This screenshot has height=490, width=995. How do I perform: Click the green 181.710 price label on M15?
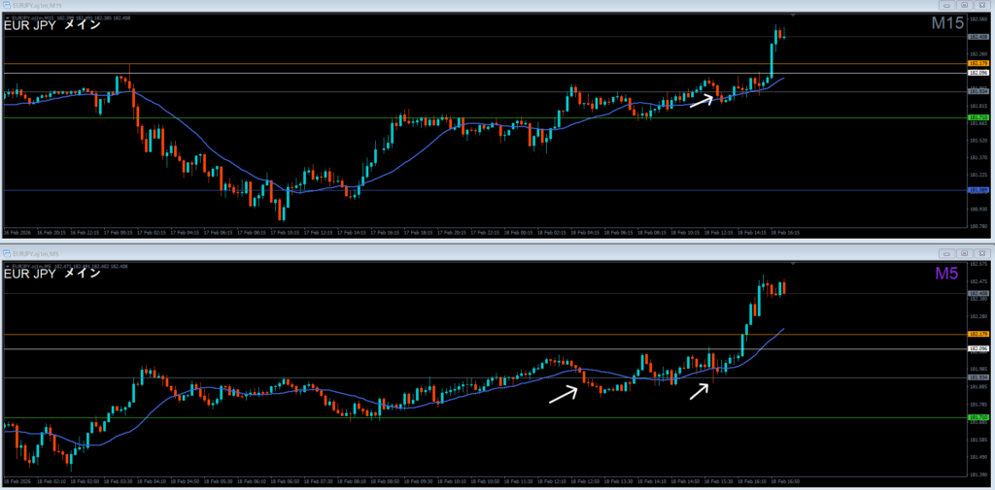click(x=978, y=117)
